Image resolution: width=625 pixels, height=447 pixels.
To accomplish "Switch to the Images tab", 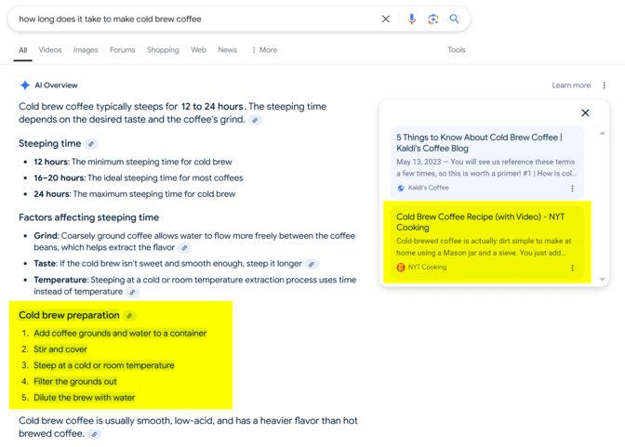I will (x=86, y=50).
